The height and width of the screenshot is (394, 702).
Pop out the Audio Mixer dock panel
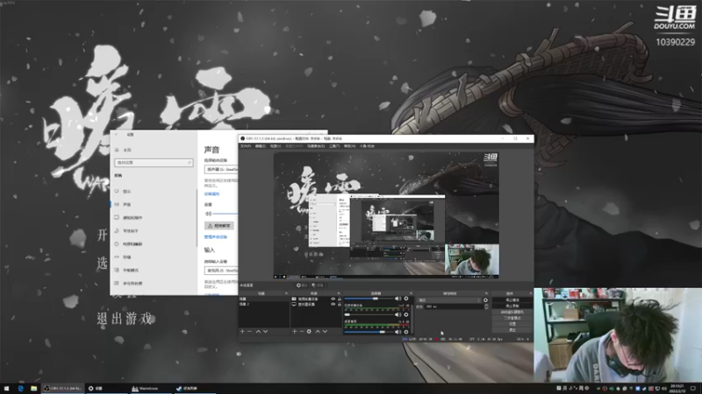pyautogui.click(x=411, y=293)
